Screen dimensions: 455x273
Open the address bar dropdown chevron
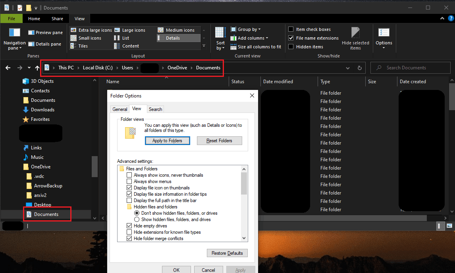point(347,68)
